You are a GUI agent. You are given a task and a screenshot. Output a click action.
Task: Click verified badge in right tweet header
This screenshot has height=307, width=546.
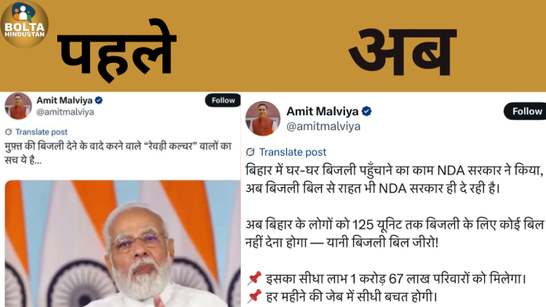366,111
